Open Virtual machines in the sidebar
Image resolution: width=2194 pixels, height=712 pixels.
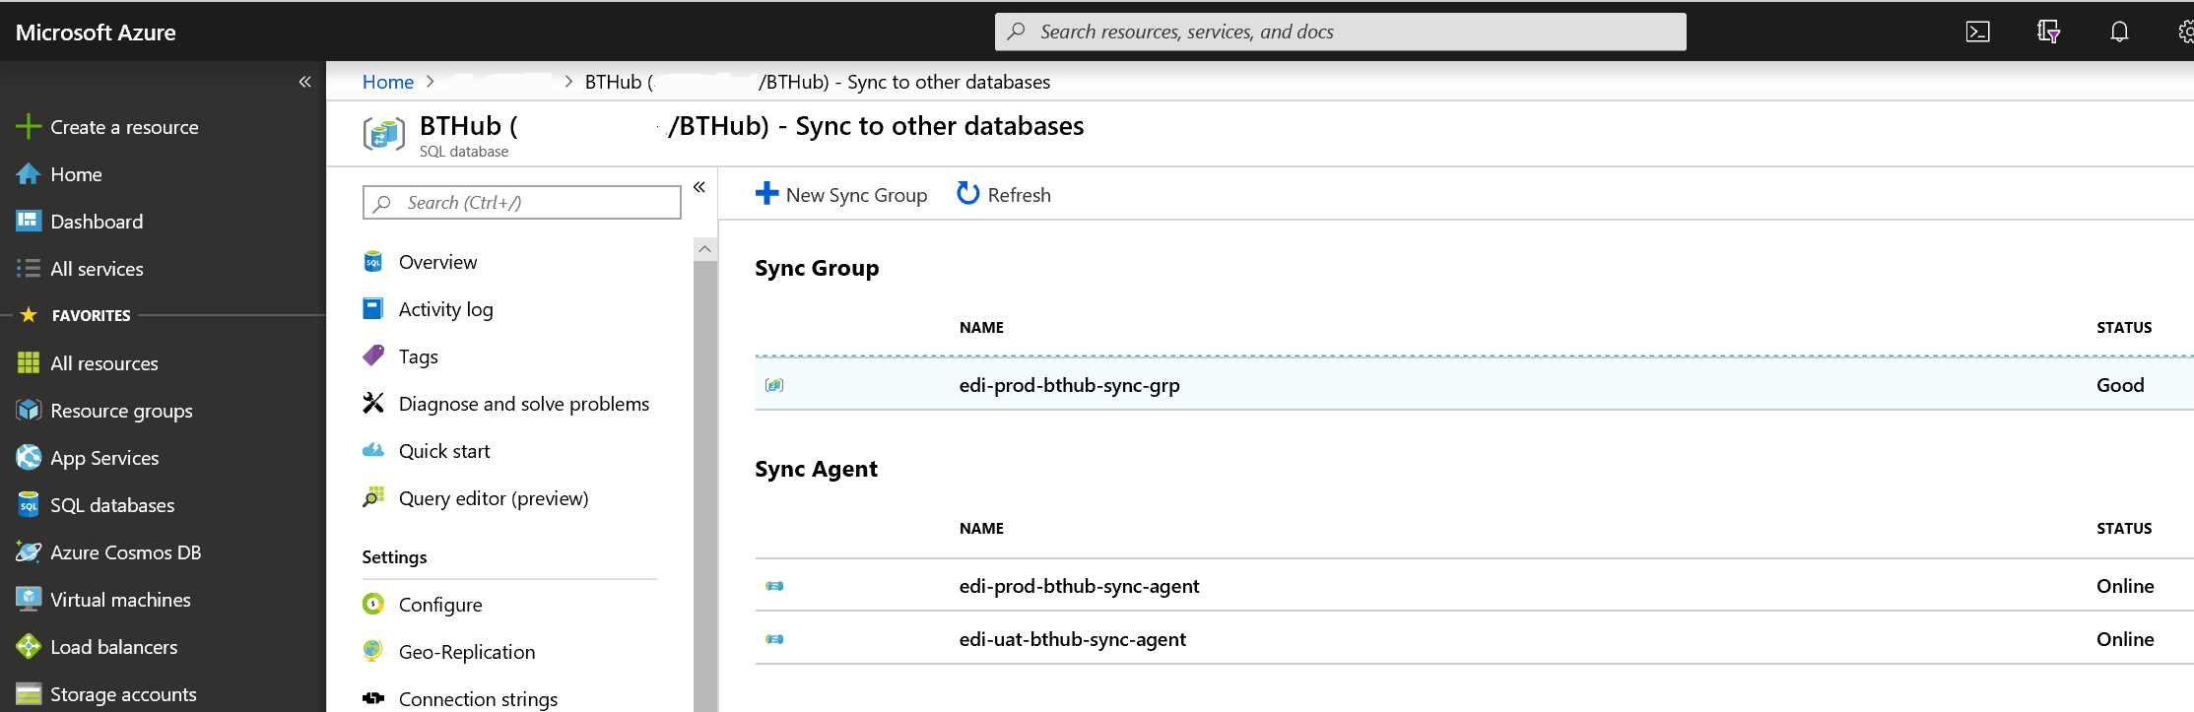tap(120, 600)
